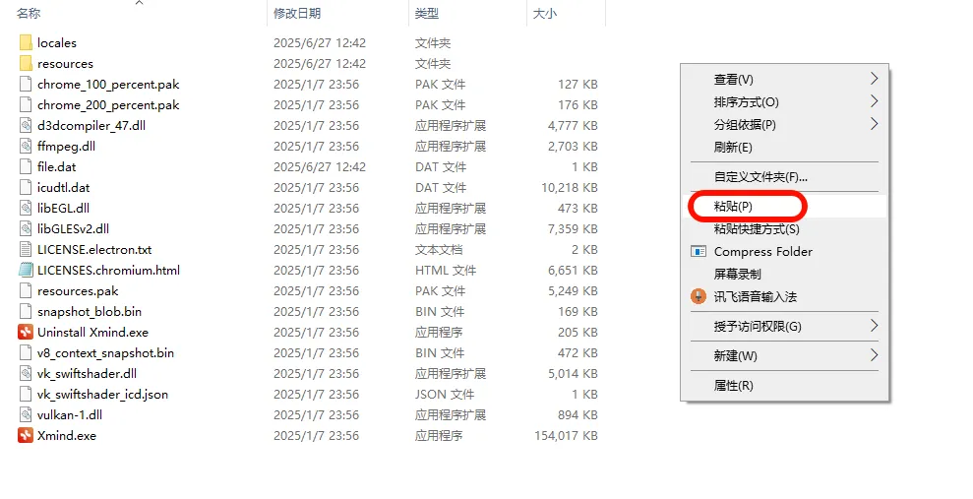Screen dimensions: 973x499
Task: Click the resources.pak file icon
Action: (x=26, y=290)
